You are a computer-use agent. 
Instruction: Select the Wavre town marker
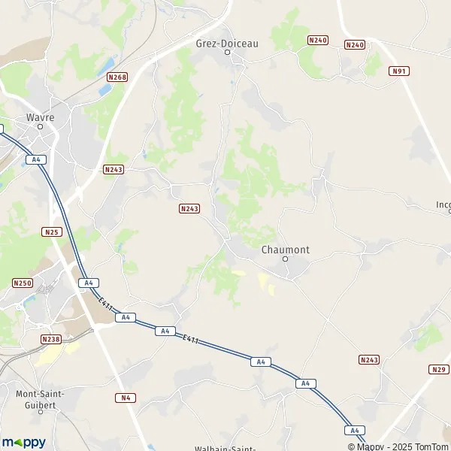pos(41,126)
